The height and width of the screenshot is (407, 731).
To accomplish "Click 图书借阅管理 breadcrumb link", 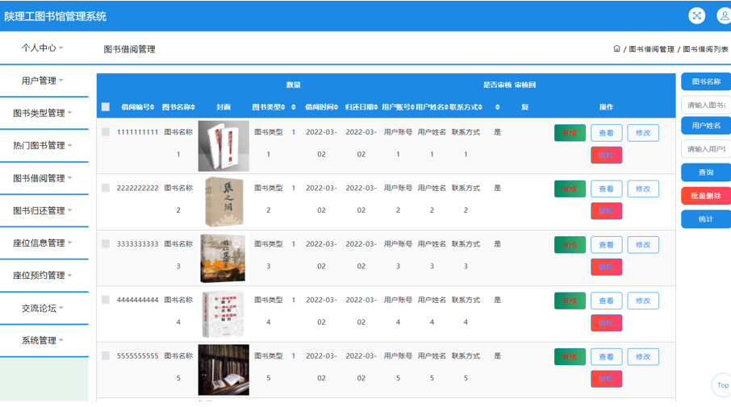I will (651, 49).
